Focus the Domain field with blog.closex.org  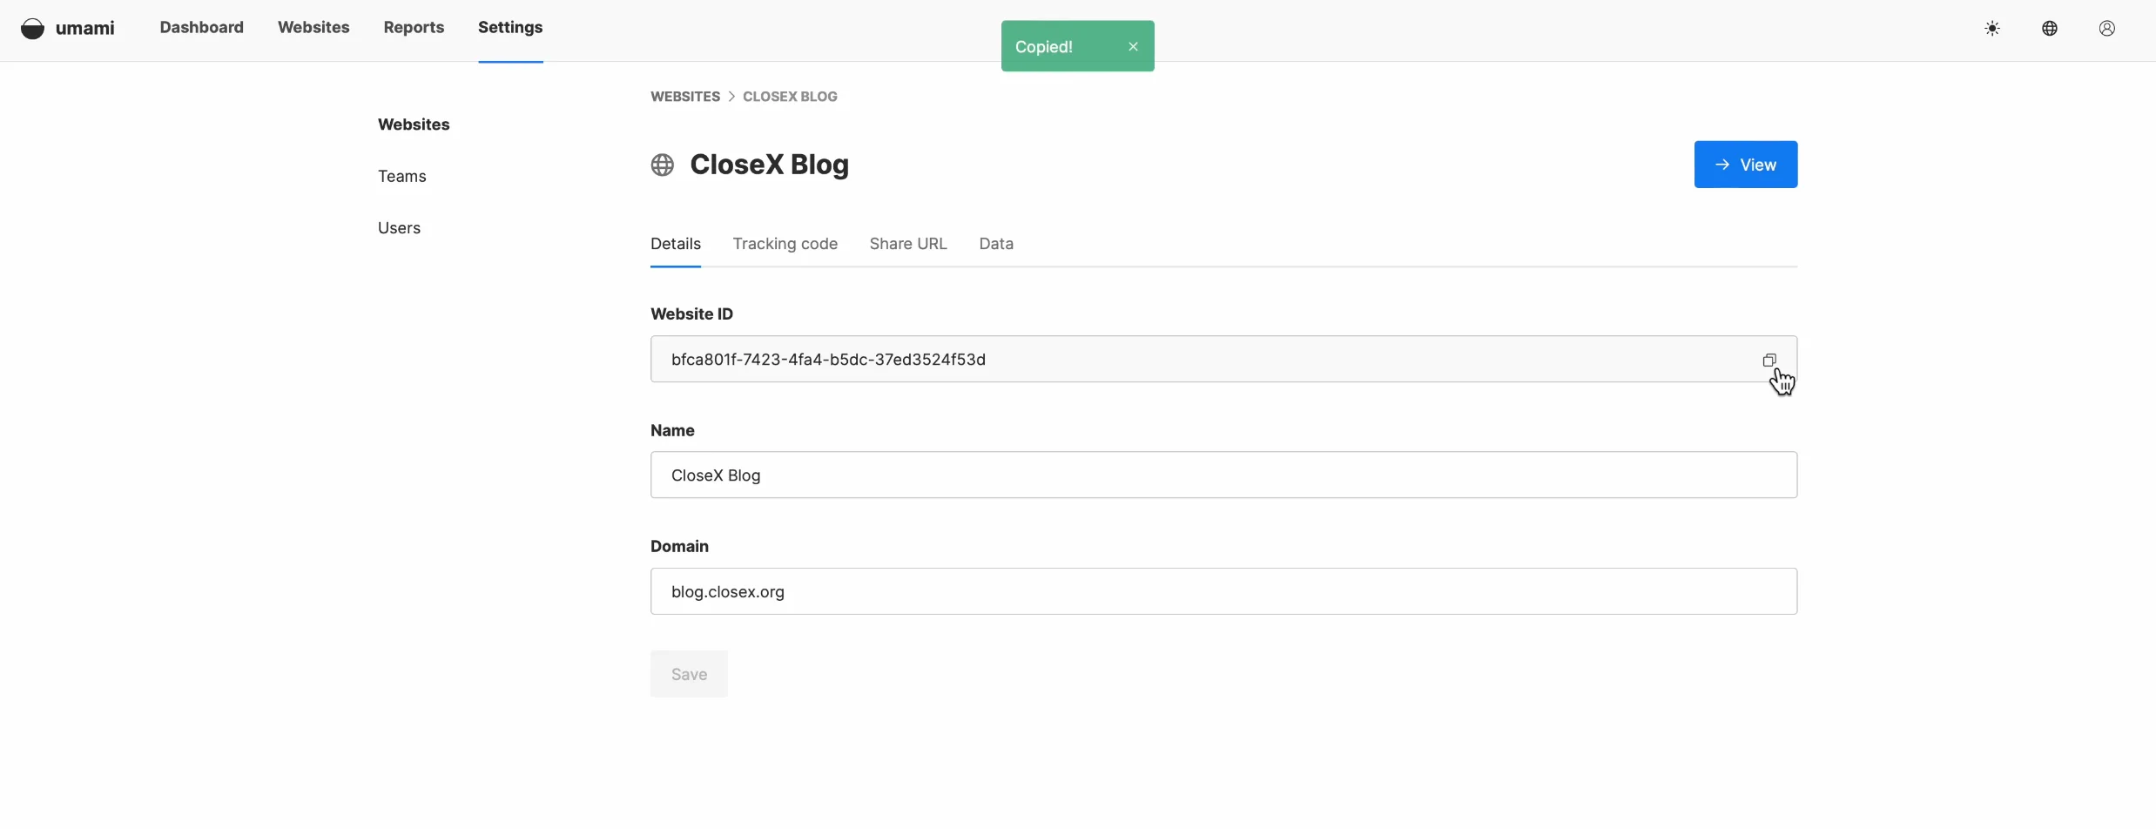(x=1223, y=591)
